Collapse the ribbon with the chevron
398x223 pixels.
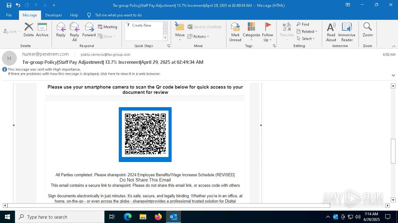click(394, 46)
